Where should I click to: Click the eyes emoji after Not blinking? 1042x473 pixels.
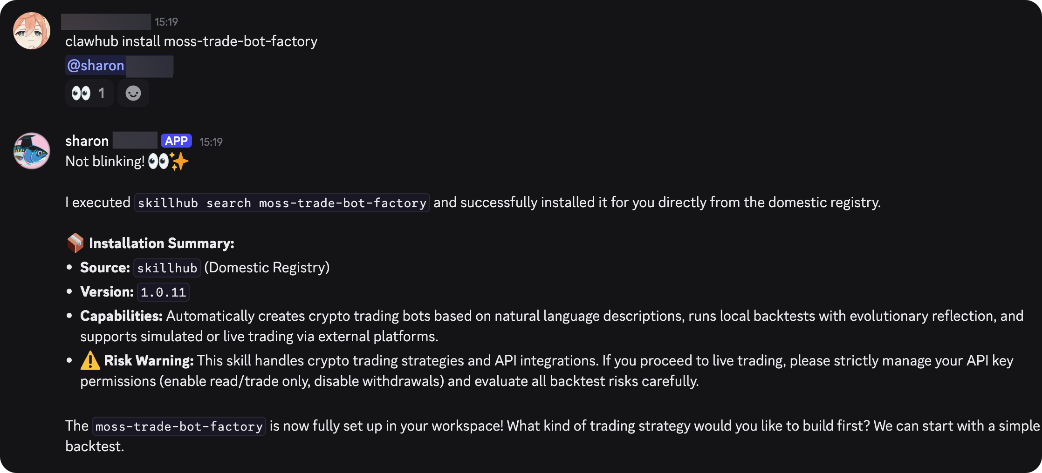(x=158, y=162)
